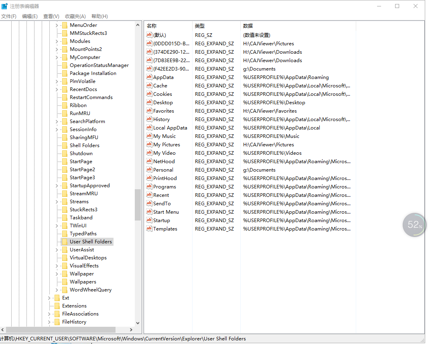Click the regedit icon in the title bar

pos(5,6)
